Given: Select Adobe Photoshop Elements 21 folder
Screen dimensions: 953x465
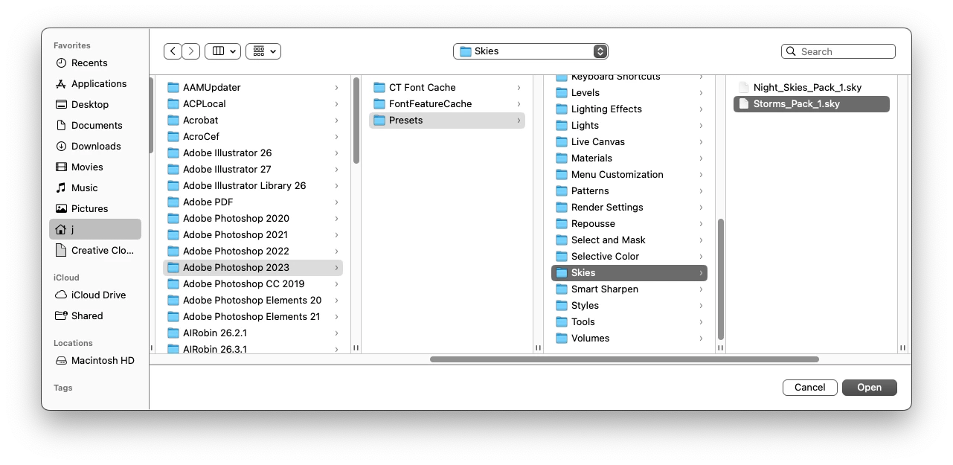Looking at the screenshot, I should [x=253, y=317].
